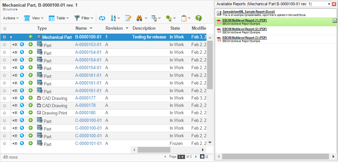Click the green plus icon on the A-0000153-01 row

[x=30, y=44]
